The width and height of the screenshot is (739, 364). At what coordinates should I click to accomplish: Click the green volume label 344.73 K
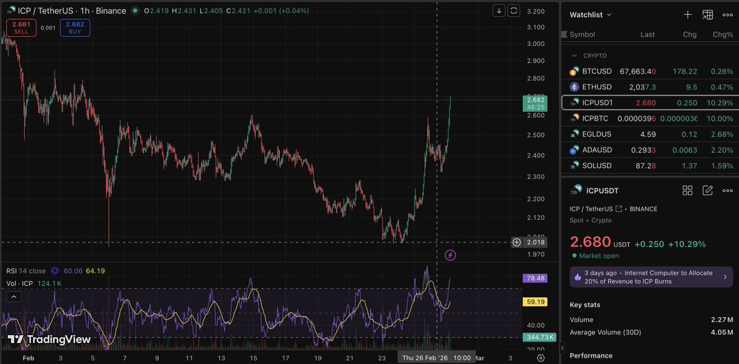[x=539, y=338]
